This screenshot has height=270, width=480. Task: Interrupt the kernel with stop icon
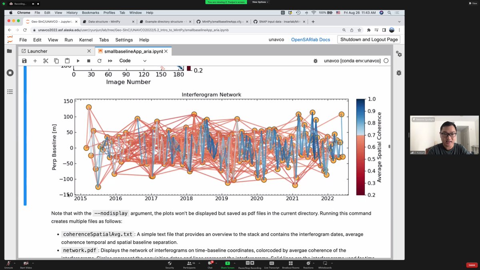(x=89, y=61)
